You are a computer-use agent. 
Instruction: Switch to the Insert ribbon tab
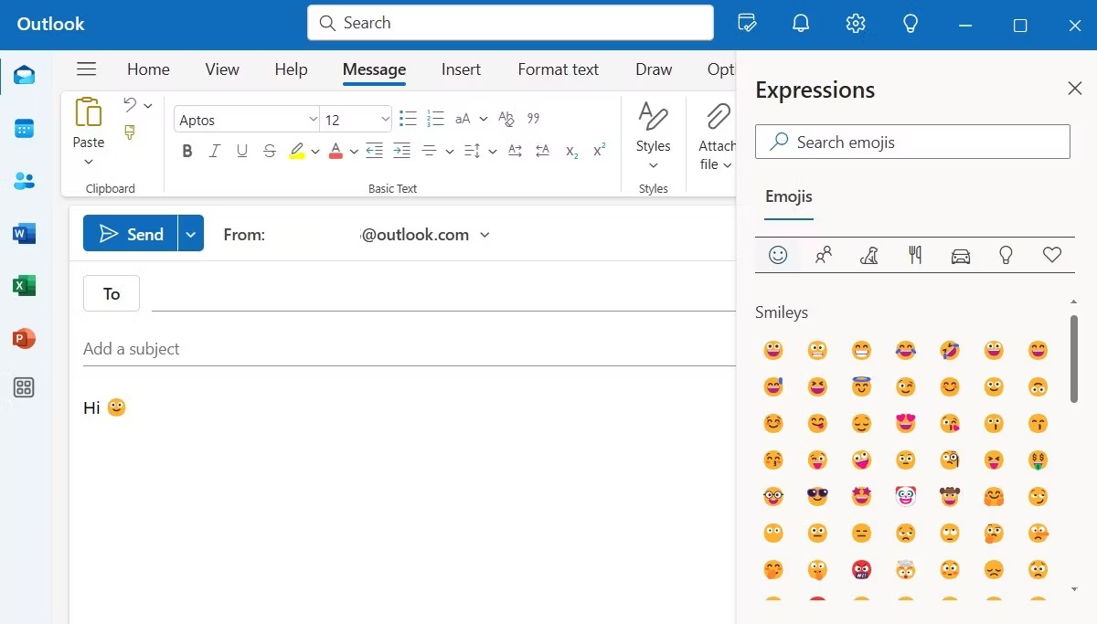461,69
